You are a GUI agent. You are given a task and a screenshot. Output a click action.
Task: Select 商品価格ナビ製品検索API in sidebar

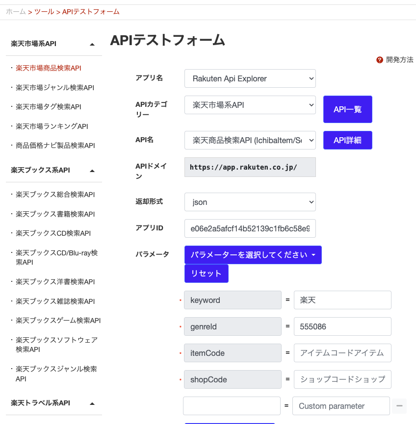(x=55, y=146)
